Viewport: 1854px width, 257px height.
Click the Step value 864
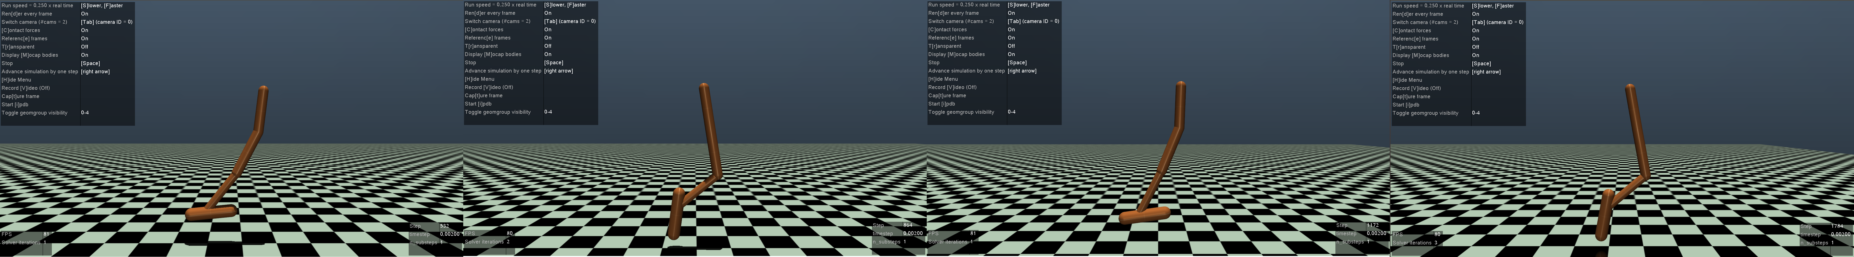[x=907, y=225]
